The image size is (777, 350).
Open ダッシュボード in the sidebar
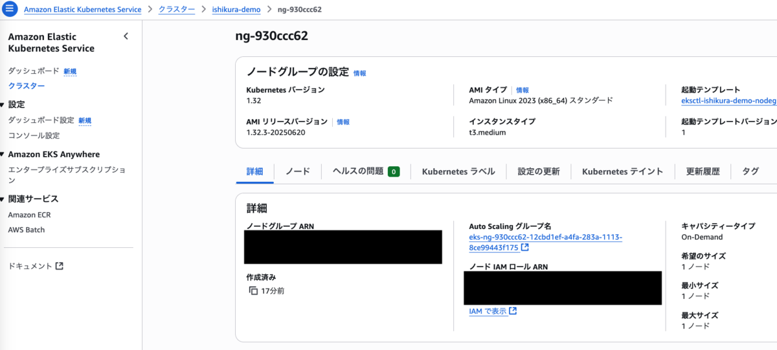[x=33, y=71]
